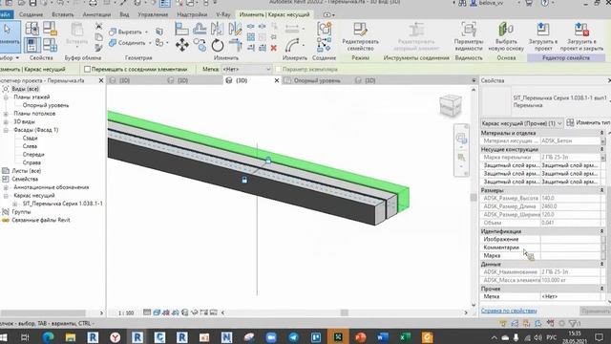The height and width of the screenshot is (344, 611).
Task: Close the active (3D) view tab
Action: tap(277, 80)
